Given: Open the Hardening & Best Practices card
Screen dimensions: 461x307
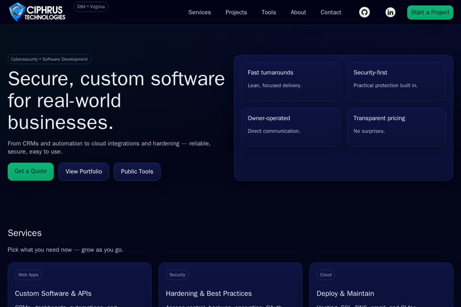Looking at the screenshot, I should pyautogui.click(x=230, y=285).
